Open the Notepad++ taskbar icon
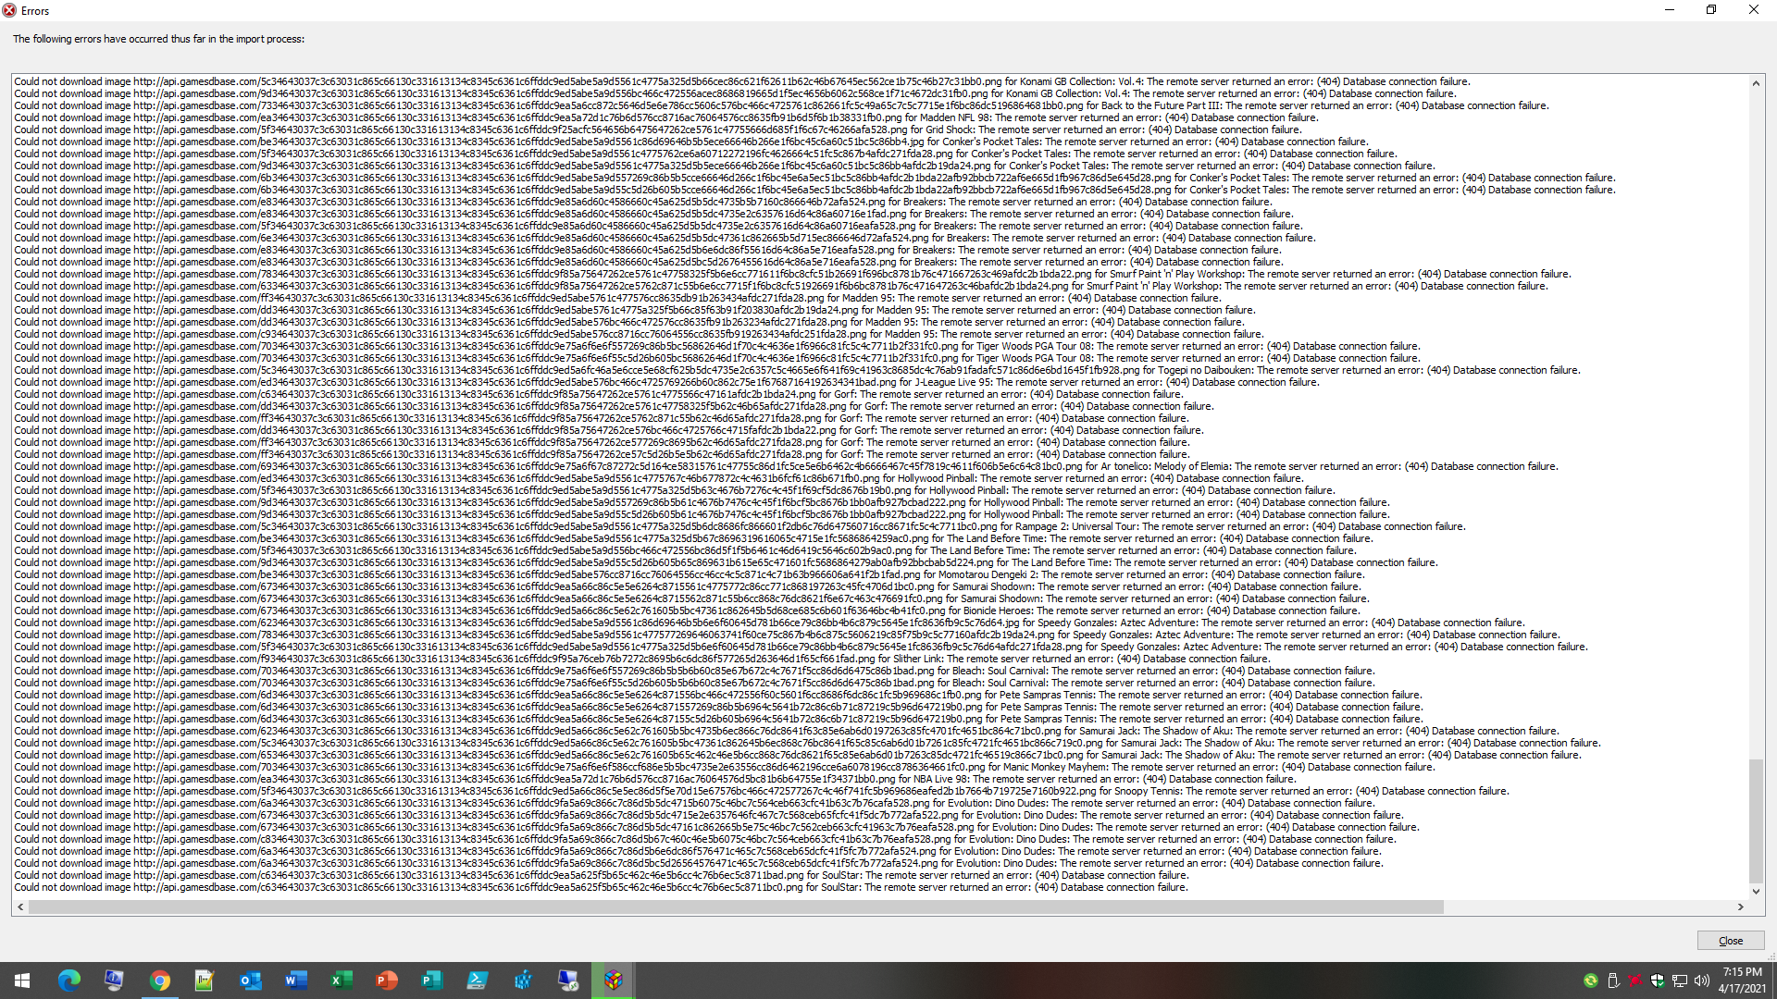Image resolution: width=1777 pixels, height=999 pixels. click(205, 980)
